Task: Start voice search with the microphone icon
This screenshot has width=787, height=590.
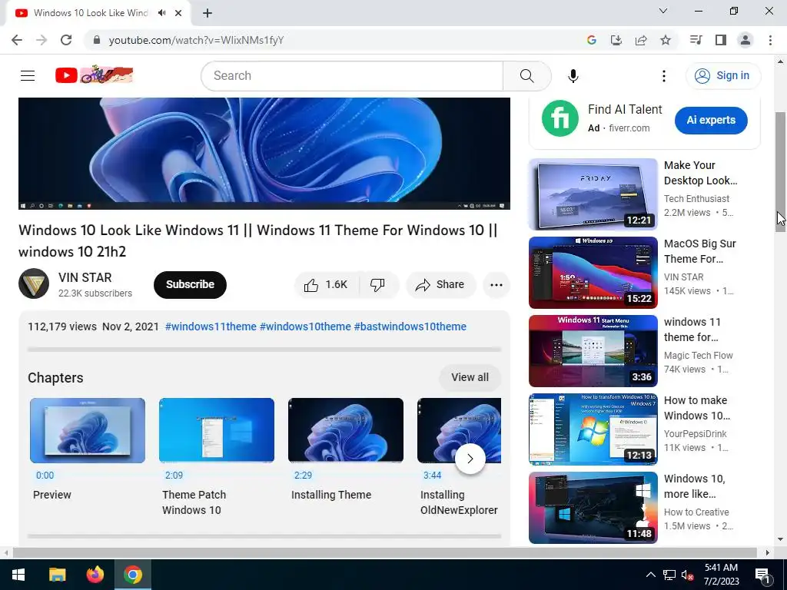Action: (x=573, y=76)
